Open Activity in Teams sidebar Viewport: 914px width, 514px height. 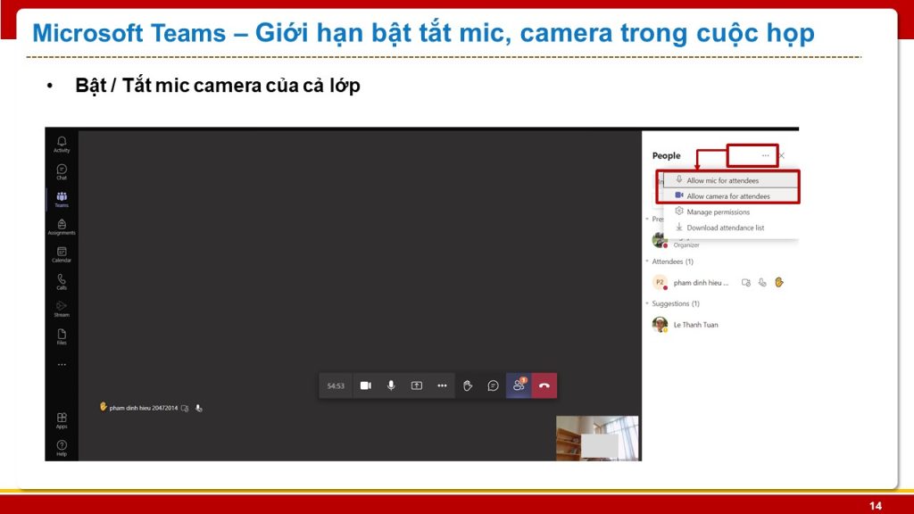[x=62, y=144]
